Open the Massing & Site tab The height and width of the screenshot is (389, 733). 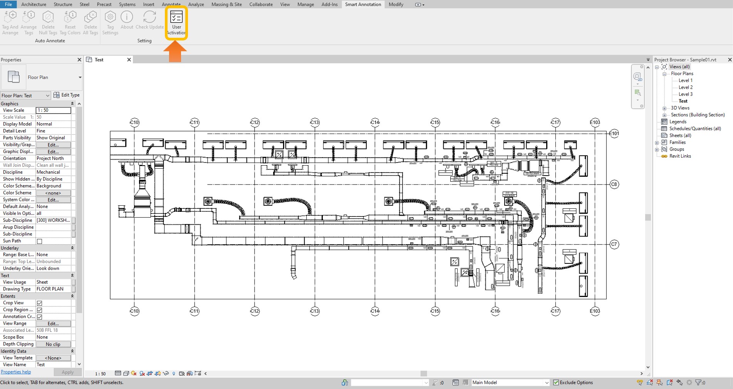[x=226, y=4]
